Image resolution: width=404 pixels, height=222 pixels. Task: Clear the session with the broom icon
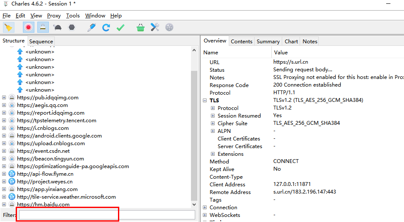(x=8, y=27)
